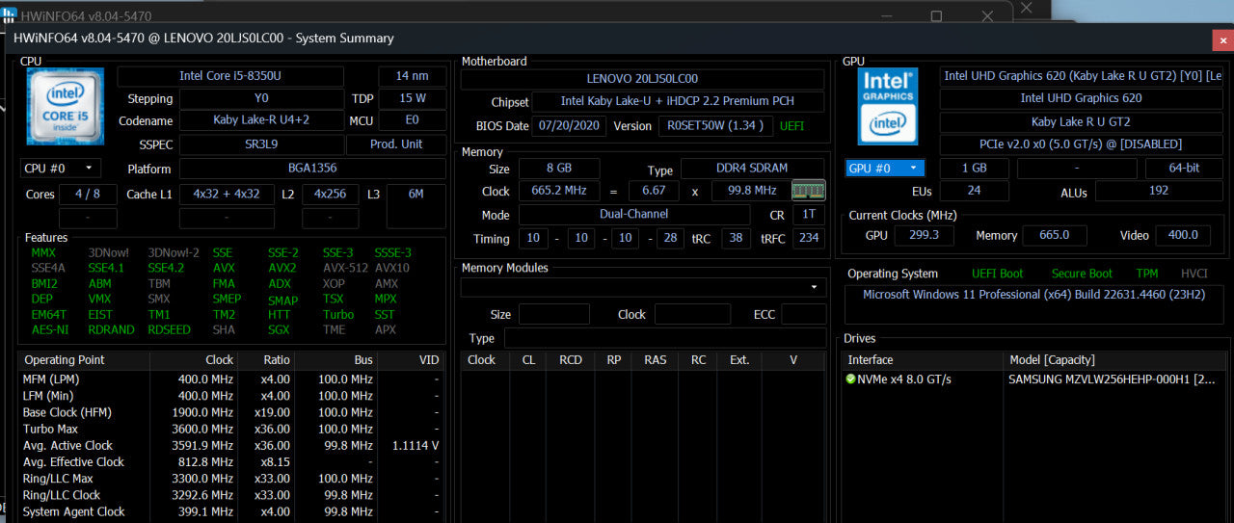The image size is (1234, 523).
Task: Click the tRFC value 234
Action: (x=808, y=238)
